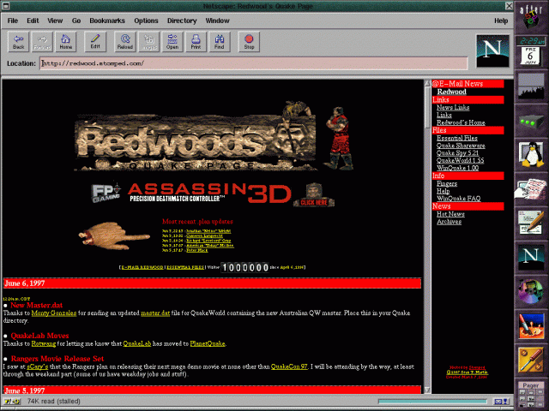Click the Open toolbar button
This screenshot has height=411, width=549.
point(172,40)
